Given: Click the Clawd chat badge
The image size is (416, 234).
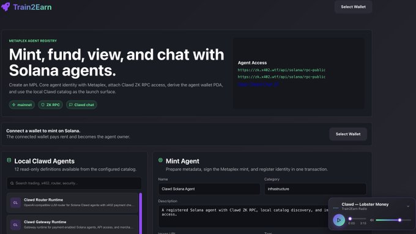Looking at the screenshot, I should point(81,105).
